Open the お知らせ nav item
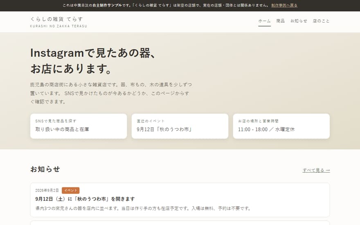The height and width of the screenshot is (225, 360). click(299, 21)
